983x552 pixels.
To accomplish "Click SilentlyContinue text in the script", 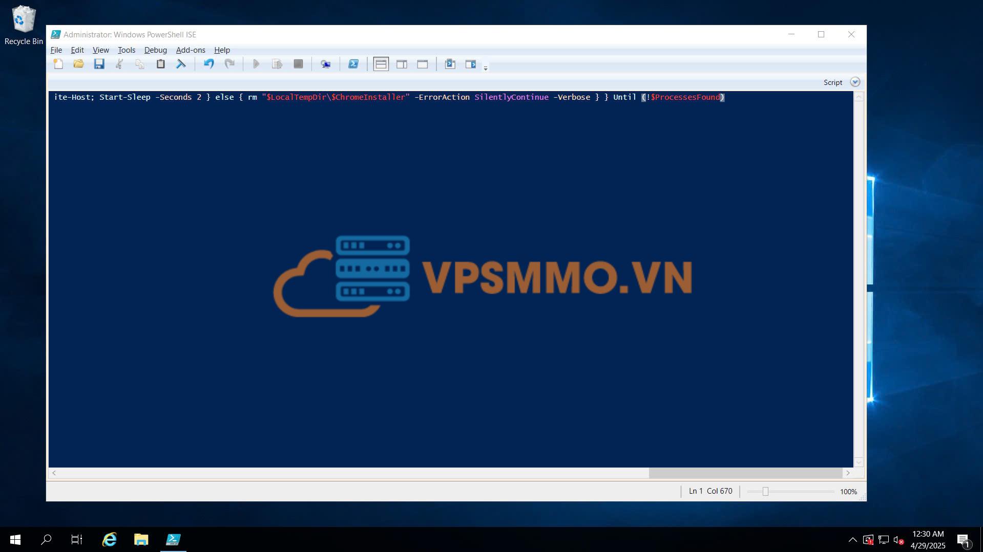I will tap(511, 97).
